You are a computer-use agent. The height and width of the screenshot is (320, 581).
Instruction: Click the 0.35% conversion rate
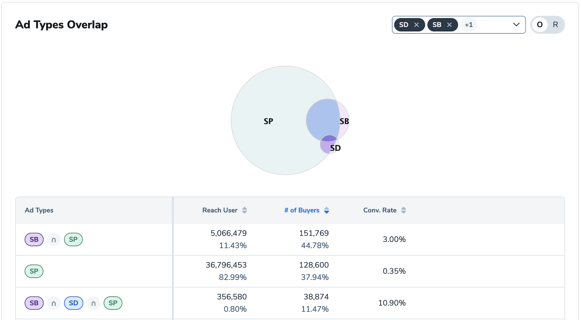pyautogui.click(x=394, y=271)
